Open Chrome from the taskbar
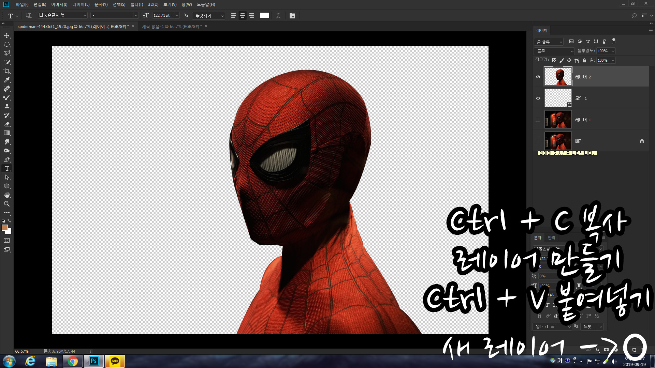Image resolution: width=655 pixels, height=368 pixels. click(72, 361)
